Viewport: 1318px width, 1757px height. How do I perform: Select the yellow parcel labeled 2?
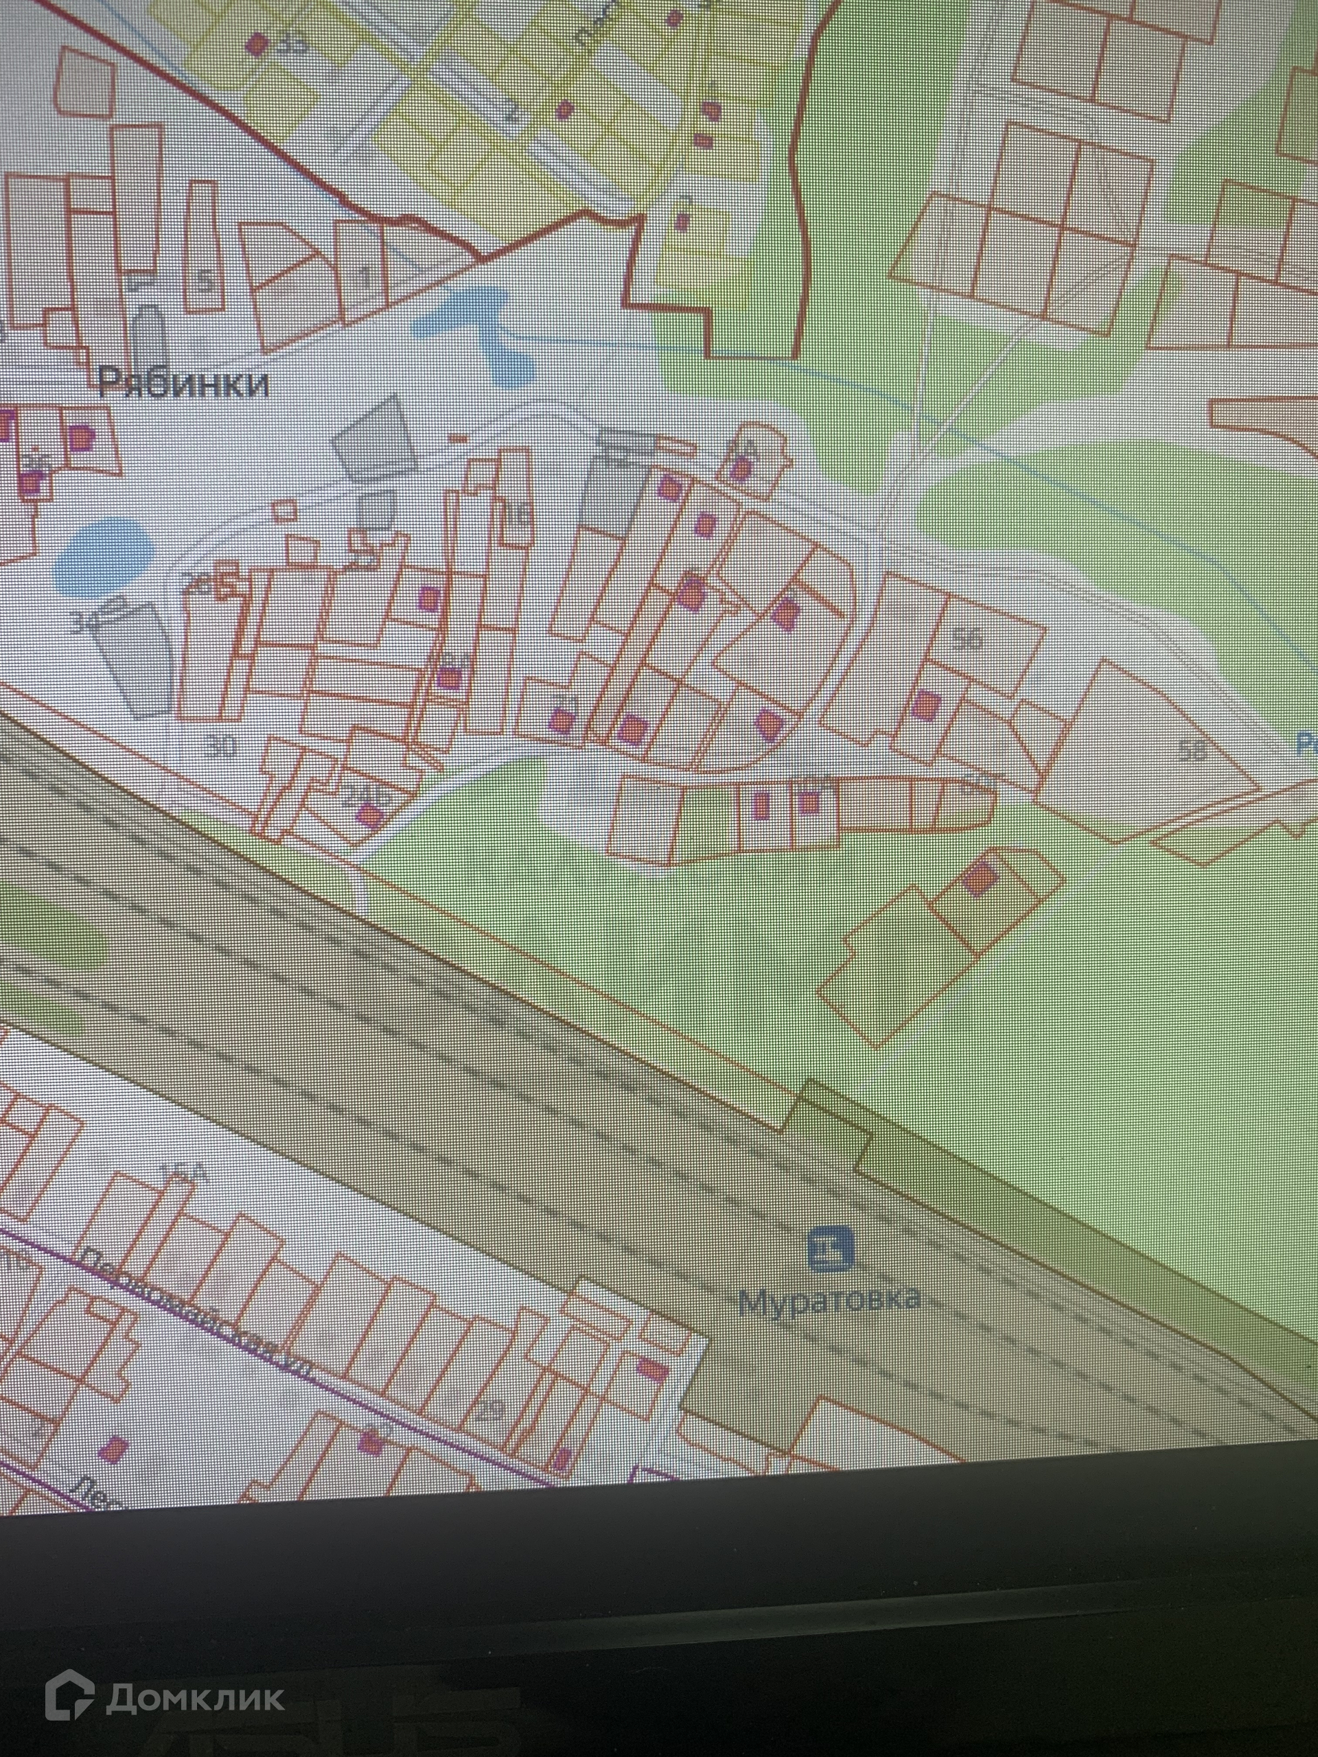pyautogui.click(x=512, y=111)
